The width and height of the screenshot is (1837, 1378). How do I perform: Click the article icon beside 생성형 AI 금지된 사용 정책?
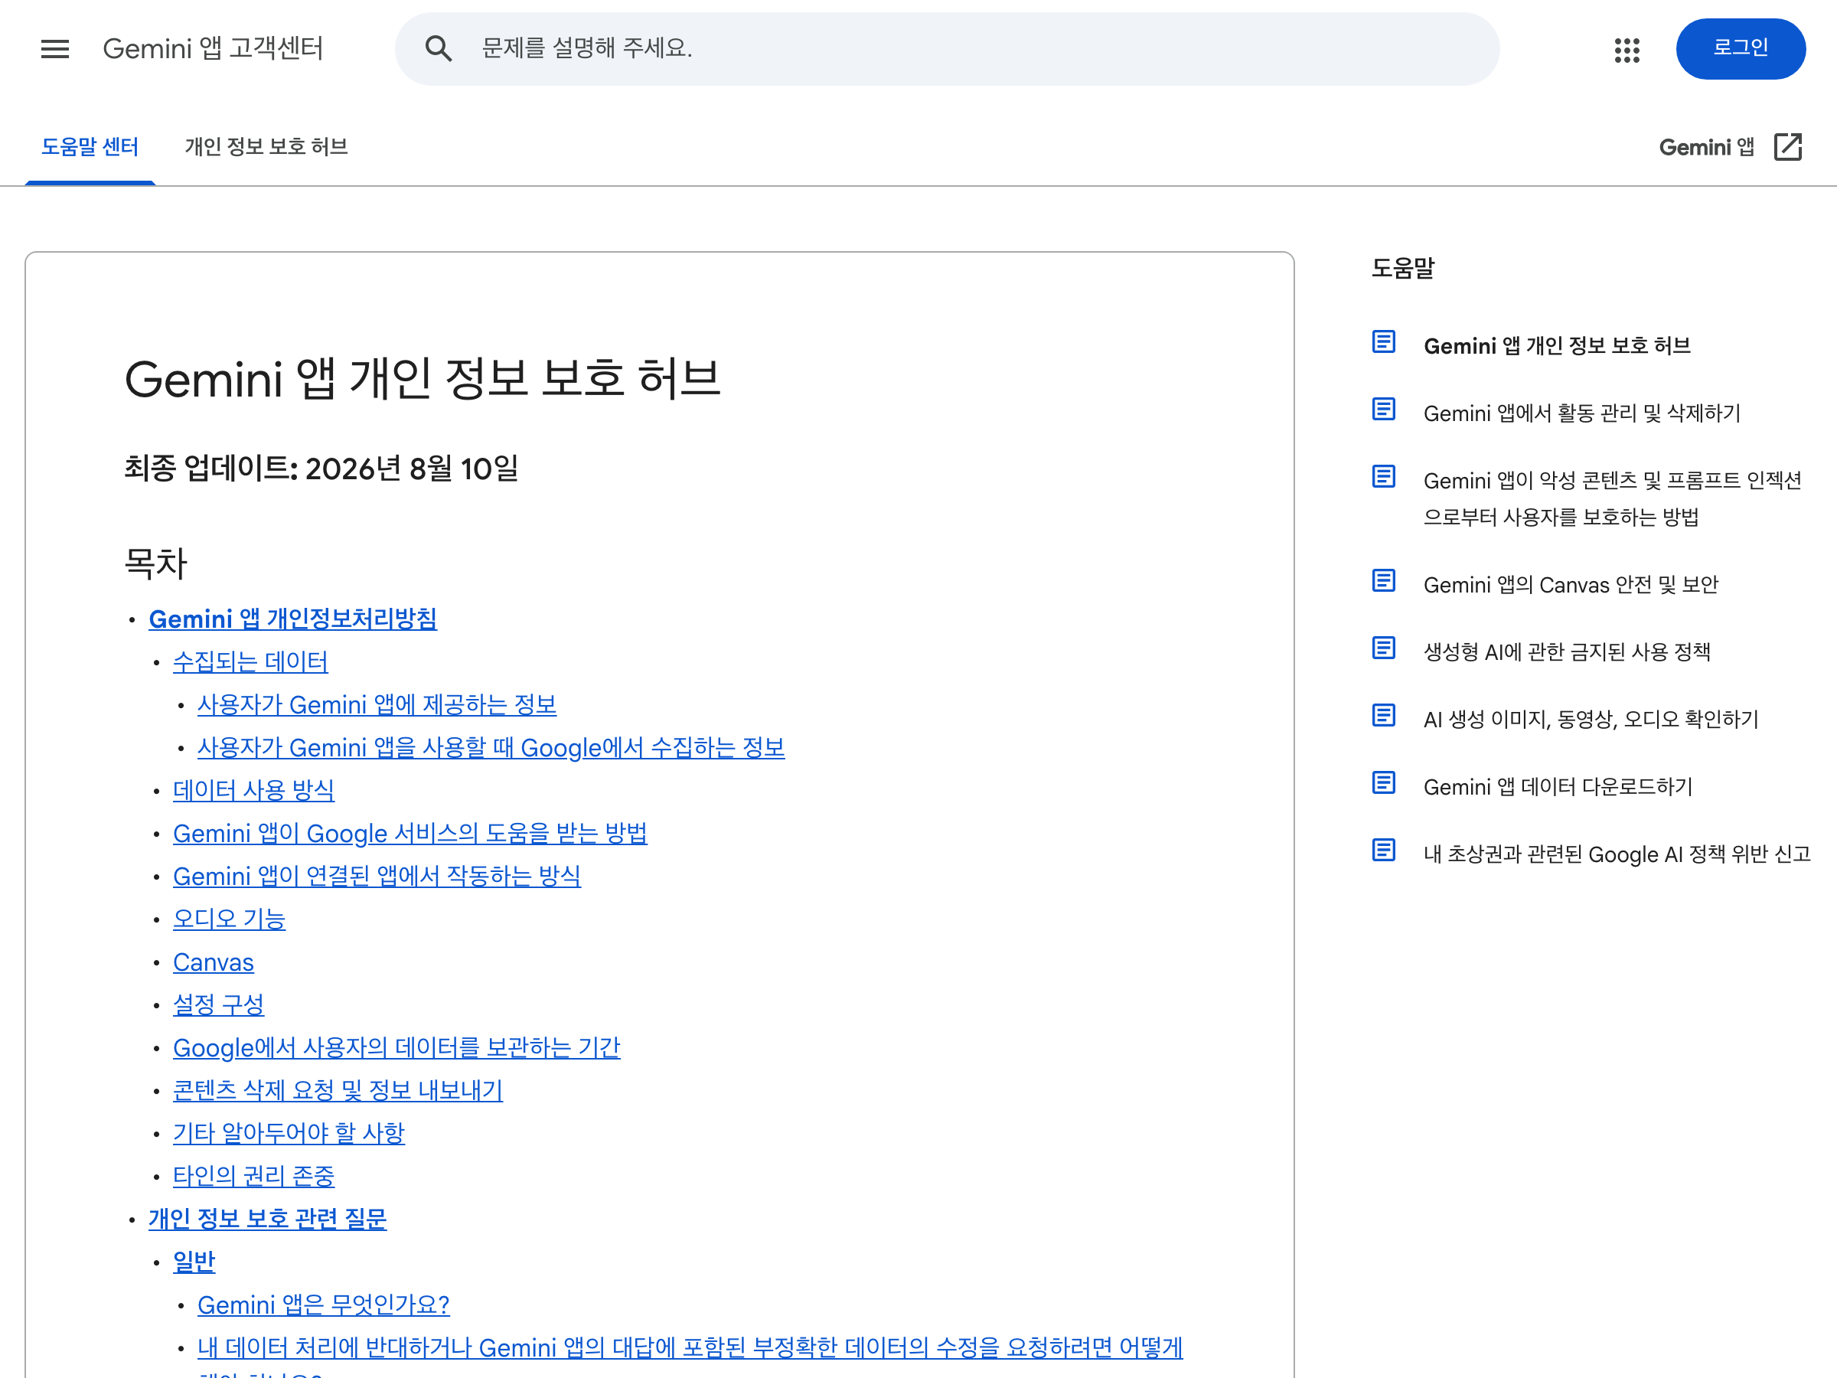point(1384,648)
